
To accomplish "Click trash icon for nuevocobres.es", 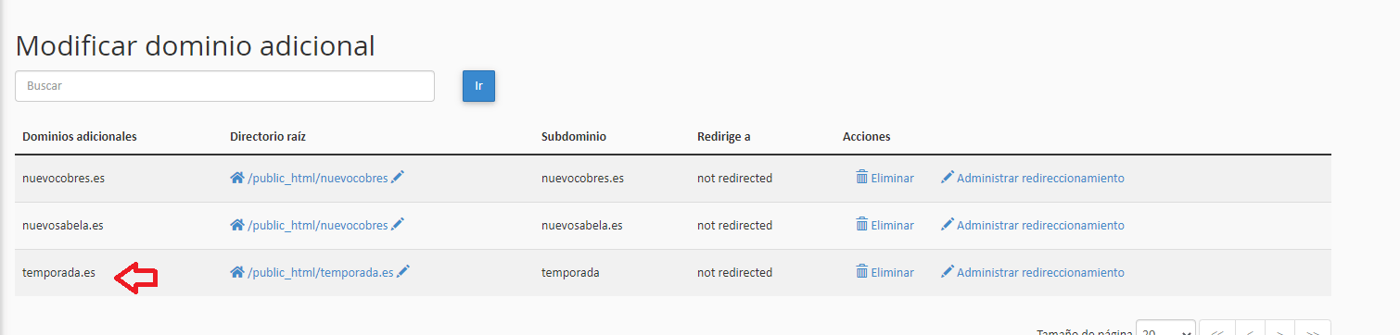I will [862, 178].
